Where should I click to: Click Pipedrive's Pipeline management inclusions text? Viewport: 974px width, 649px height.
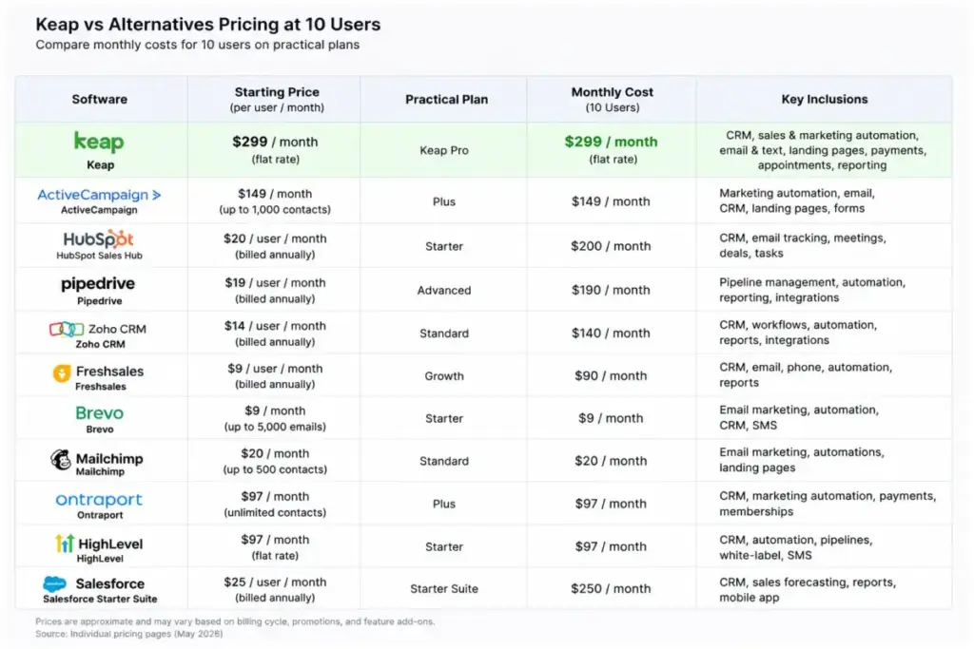[812, 290]
